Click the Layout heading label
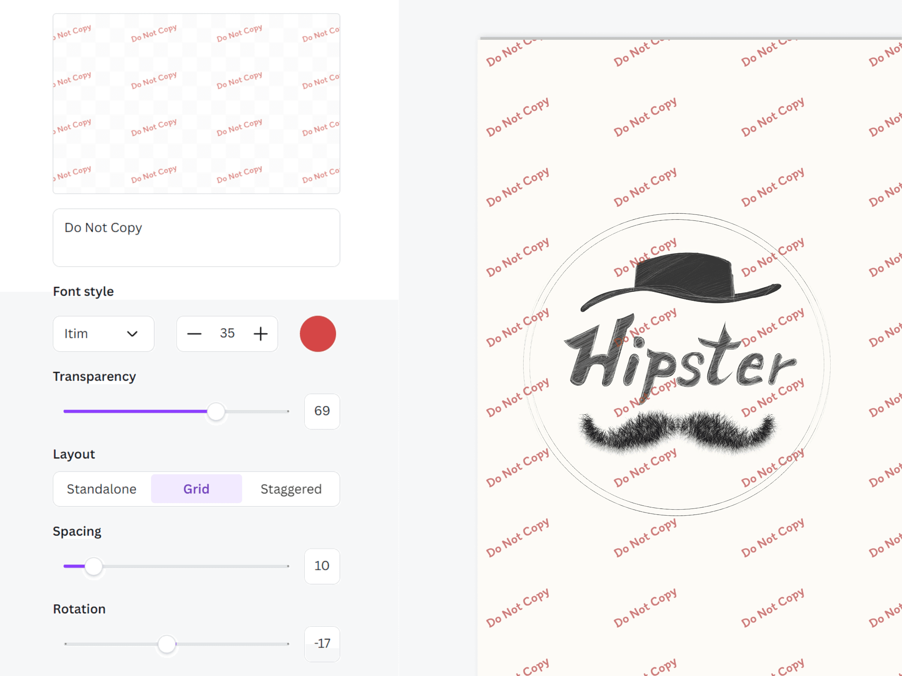 click(74, 454)
